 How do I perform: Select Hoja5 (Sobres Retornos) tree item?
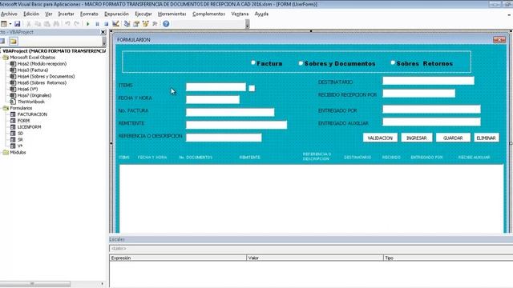tap(42, 82)
